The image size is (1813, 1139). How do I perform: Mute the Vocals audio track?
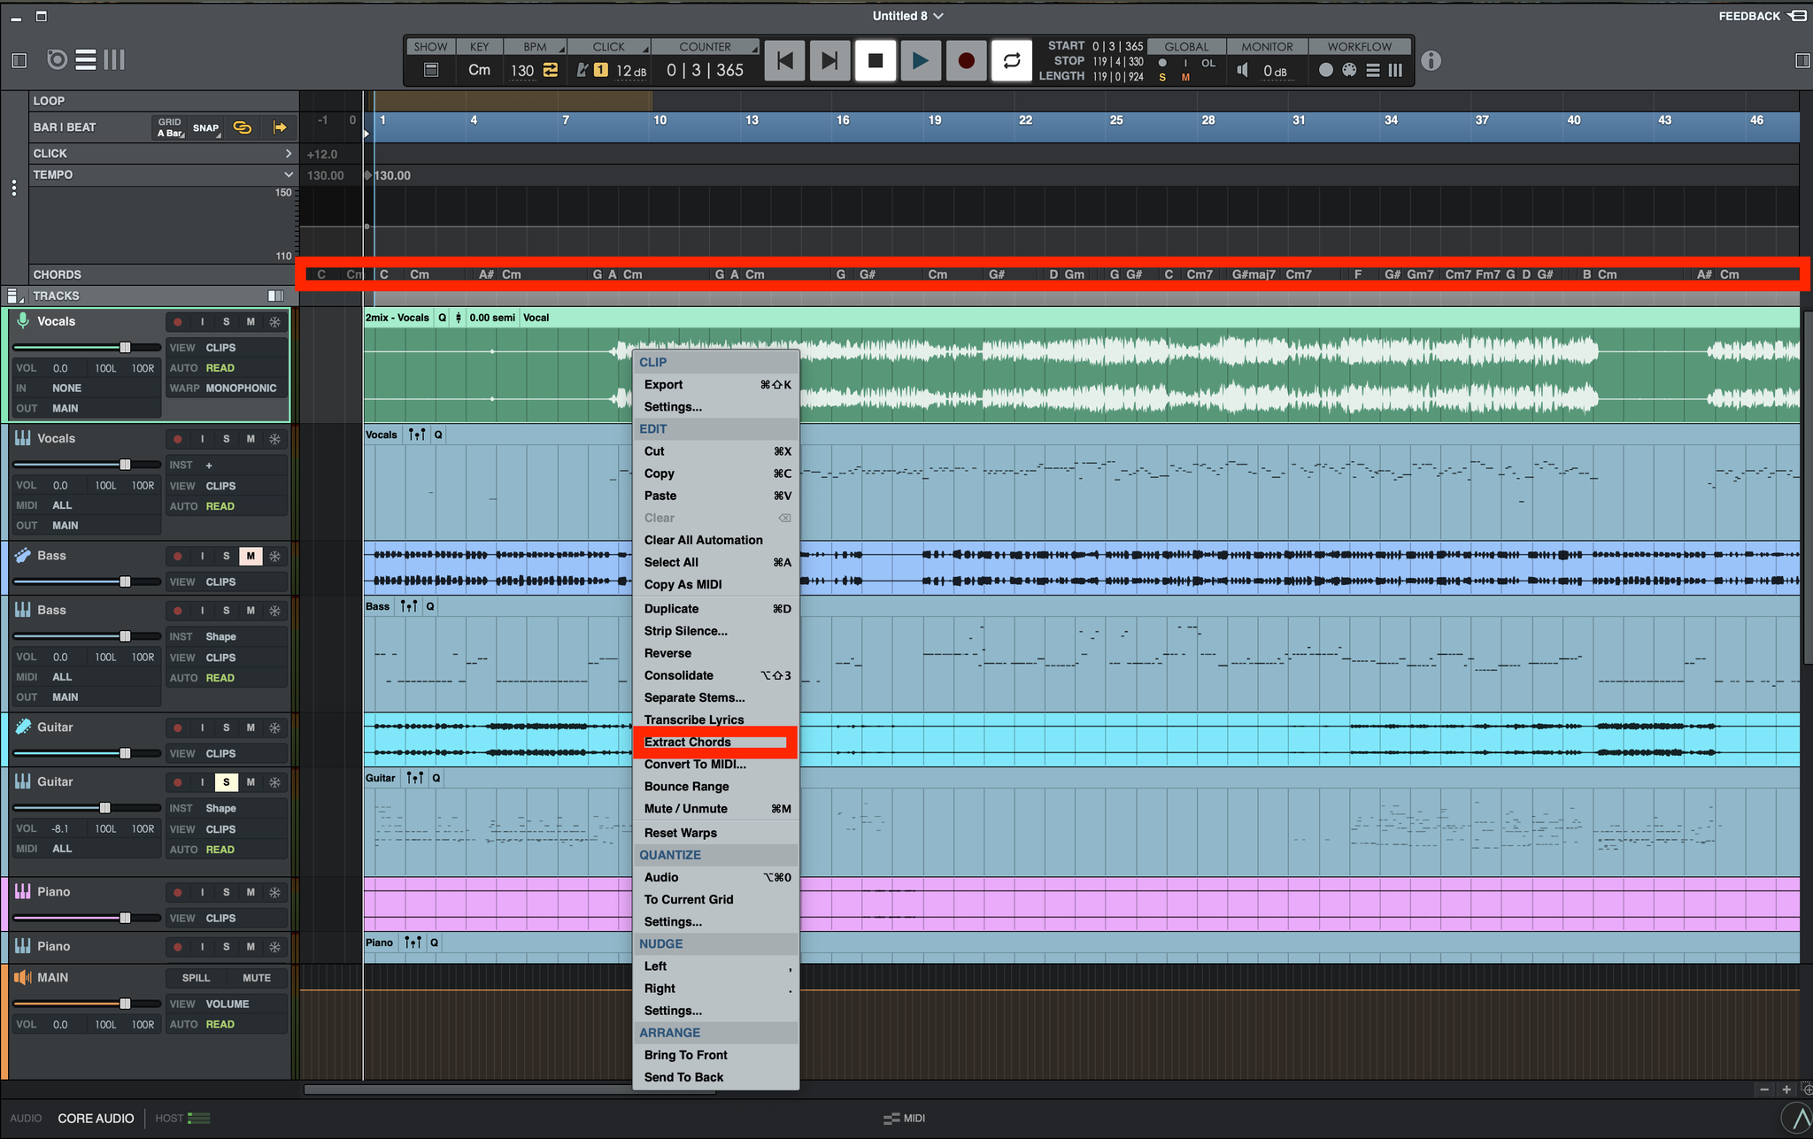click(251, 322)
